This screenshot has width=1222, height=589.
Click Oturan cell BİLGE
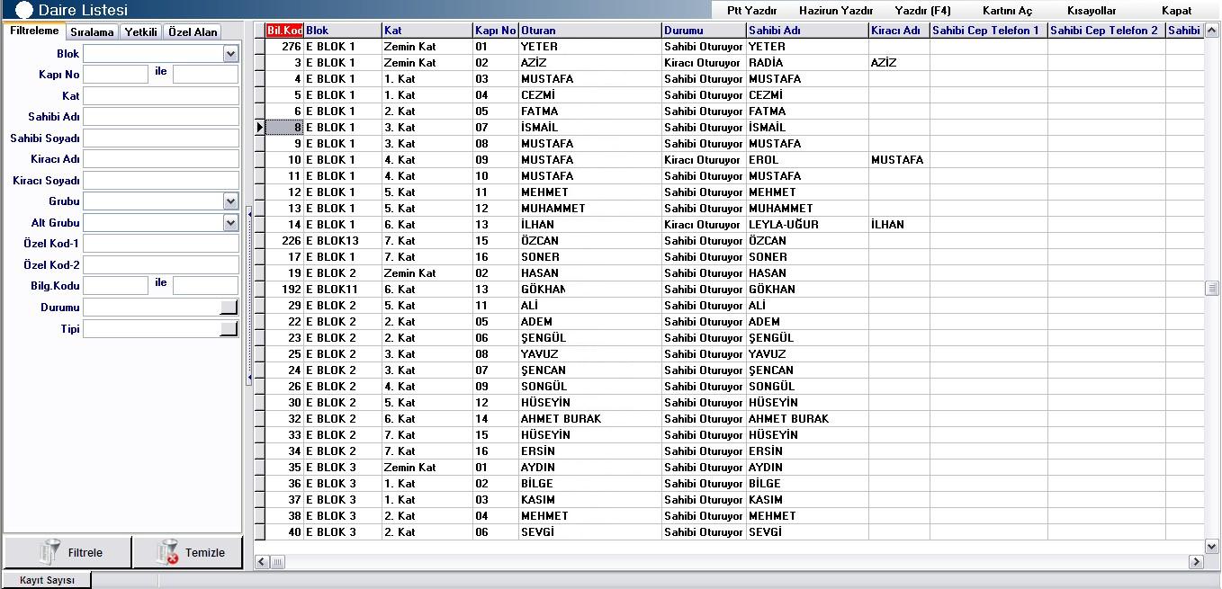(x=590, y=484)
